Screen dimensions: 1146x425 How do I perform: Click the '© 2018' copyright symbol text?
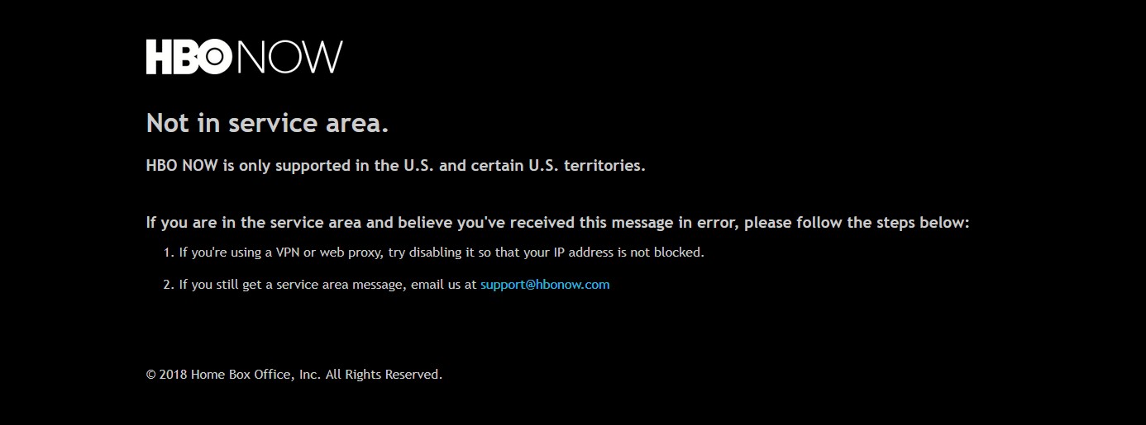pos(166,375)
